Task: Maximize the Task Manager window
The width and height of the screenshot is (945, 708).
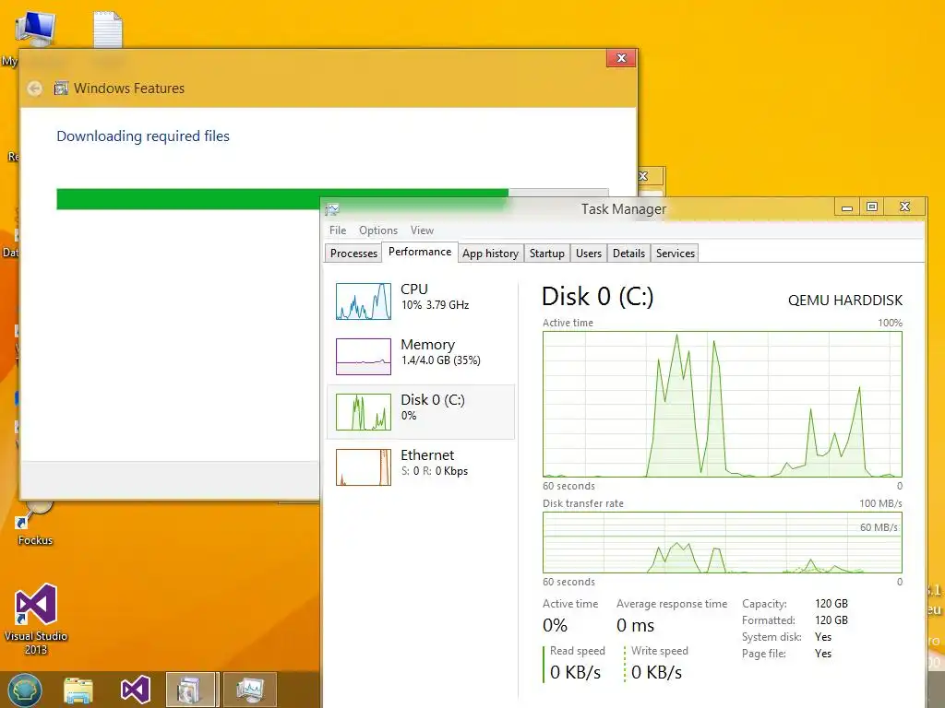Action: [x=871, y=207]
